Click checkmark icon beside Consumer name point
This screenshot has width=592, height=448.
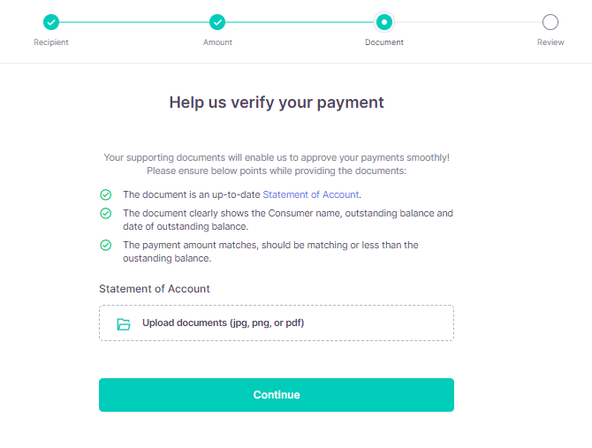pos(106,213)
